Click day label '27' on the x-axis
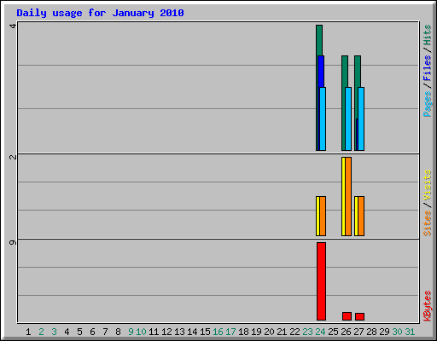 pyautogui.click(x=358, y=332)
